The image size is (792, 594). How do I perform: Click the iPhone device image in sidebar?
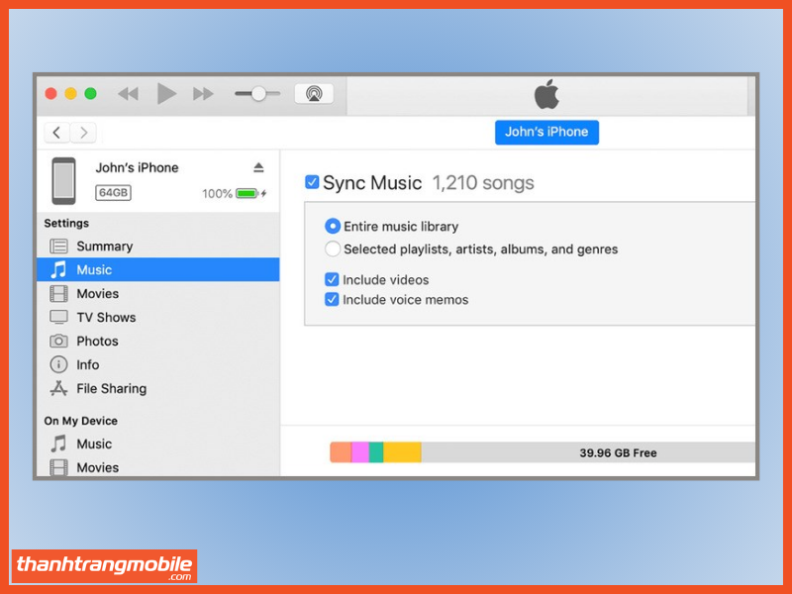point(63,181)
